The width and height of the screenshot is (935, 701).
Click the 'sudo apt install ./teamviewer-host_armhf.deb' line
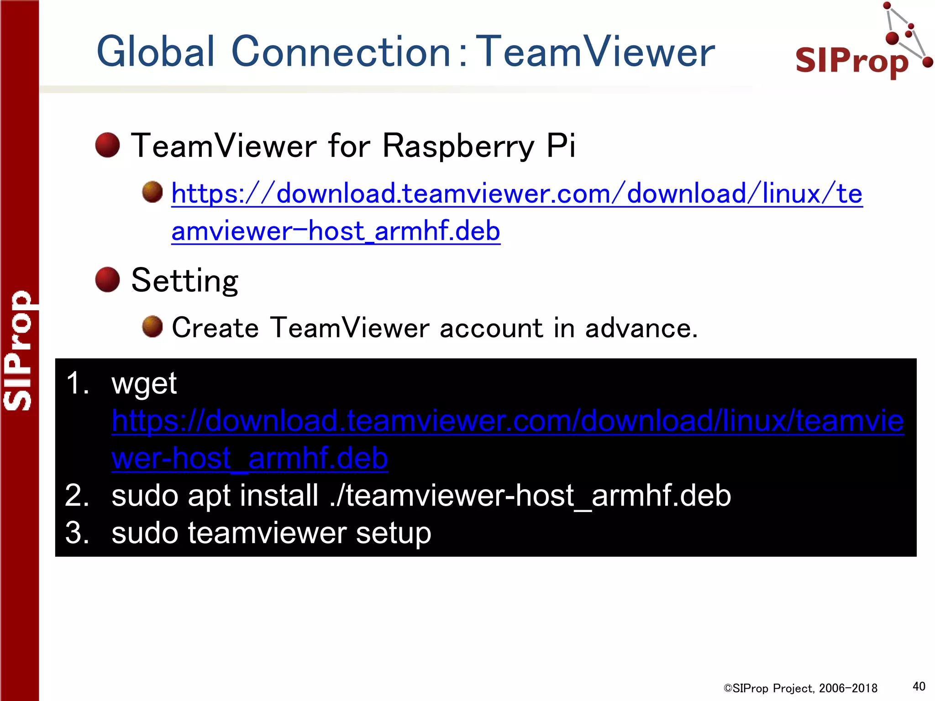pyautogui.click(x=421, y=496)
